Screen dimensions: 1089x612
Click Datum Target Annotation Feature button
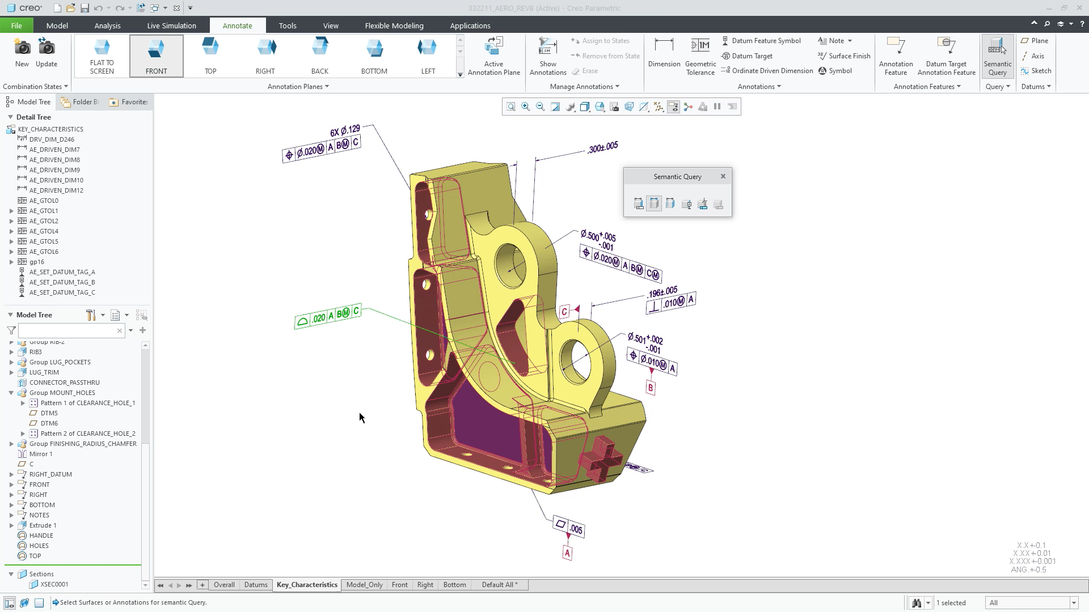point(947,56)
